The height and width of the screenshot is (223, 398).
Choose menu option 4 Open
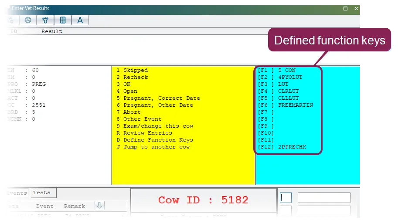(x=127, y=91)
